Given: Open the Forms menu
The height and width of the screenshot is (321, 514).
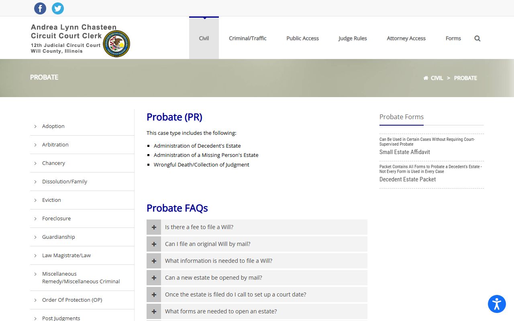Looking at the screenshot, I should coord(453,38).
